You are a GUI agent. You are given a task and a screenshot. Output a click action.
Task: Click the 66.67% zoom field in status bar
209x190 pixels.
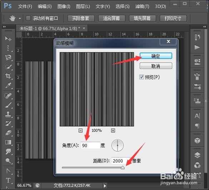click(24, 185)
